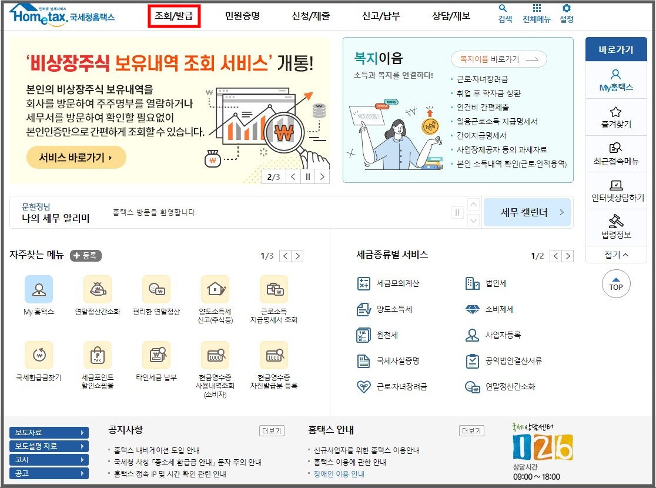Open 근로·자녀장려금 heart icon service
Screen dimensions: 656x488
[x=392, y=387]
